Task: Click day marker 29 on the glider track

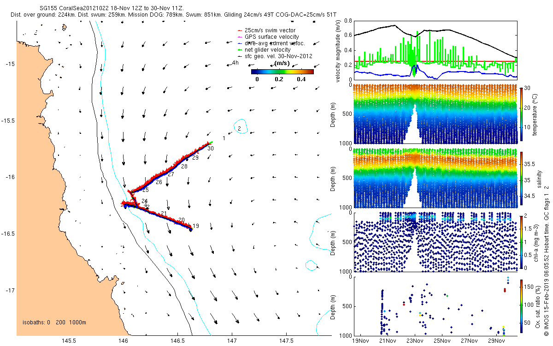Action: point(195,158)
